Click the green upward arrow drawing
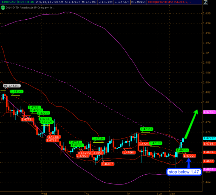Screen dimensions: 216x195 click(191, 122)
